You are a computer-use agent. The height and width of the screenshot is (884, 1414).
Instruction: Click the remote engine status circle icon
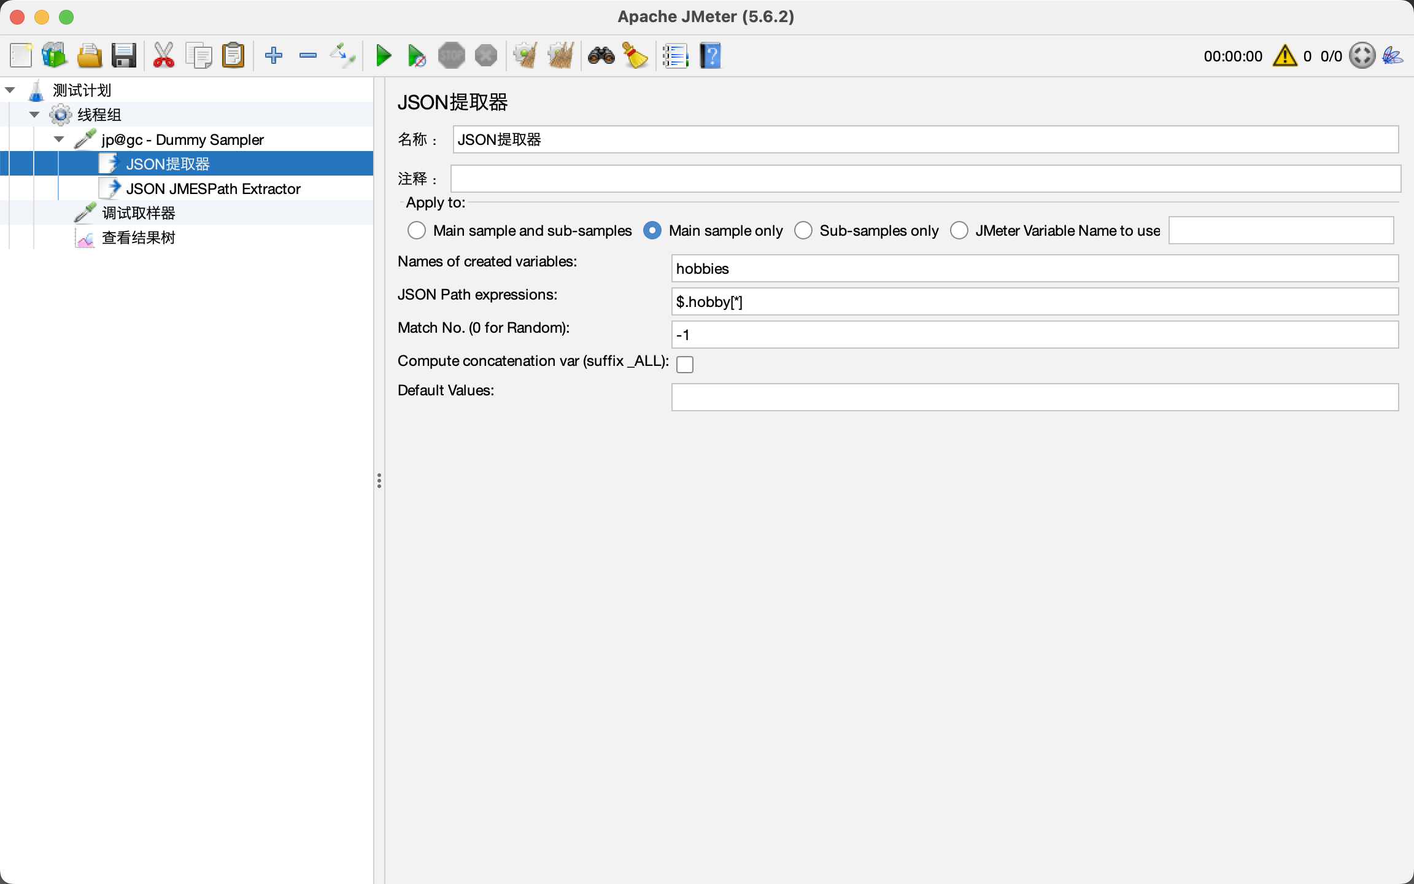[x=1362, y=56]
